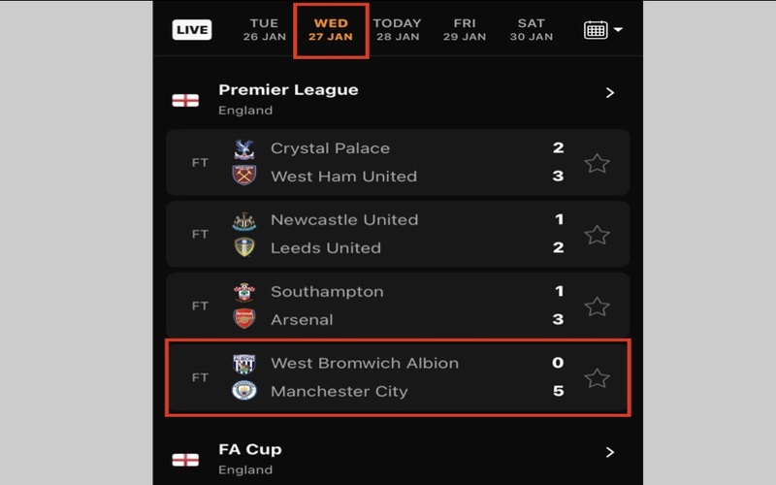Select the TUE 26 JAN date tab

click(x=264, y=30)
